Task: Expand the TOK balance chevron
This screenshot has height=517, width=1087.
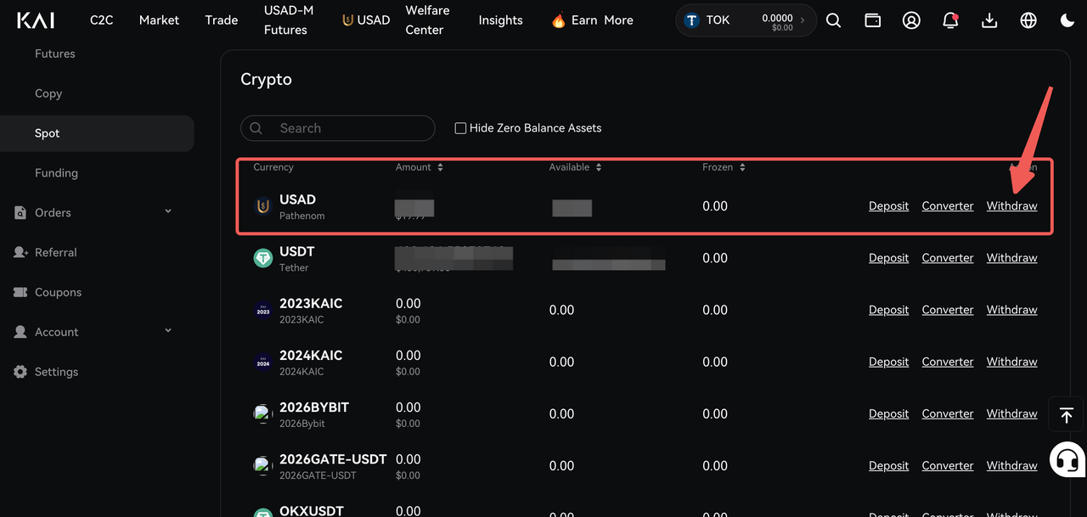Action: point(803,20)
